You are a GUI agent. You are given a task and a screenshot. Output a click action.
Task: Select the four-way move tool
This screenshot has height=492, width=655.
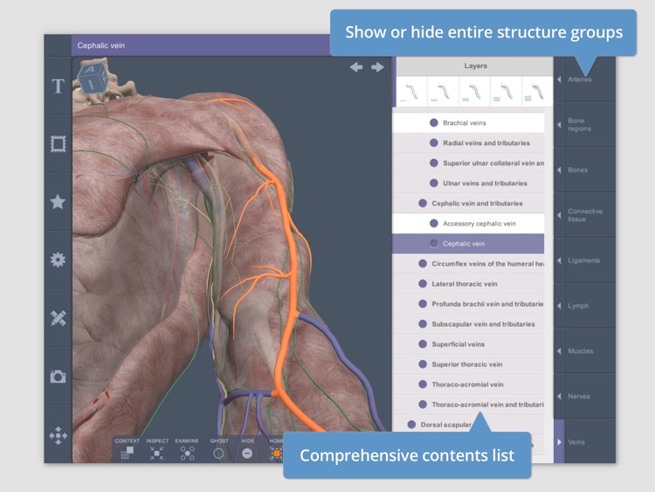click(x=58, y=435)
